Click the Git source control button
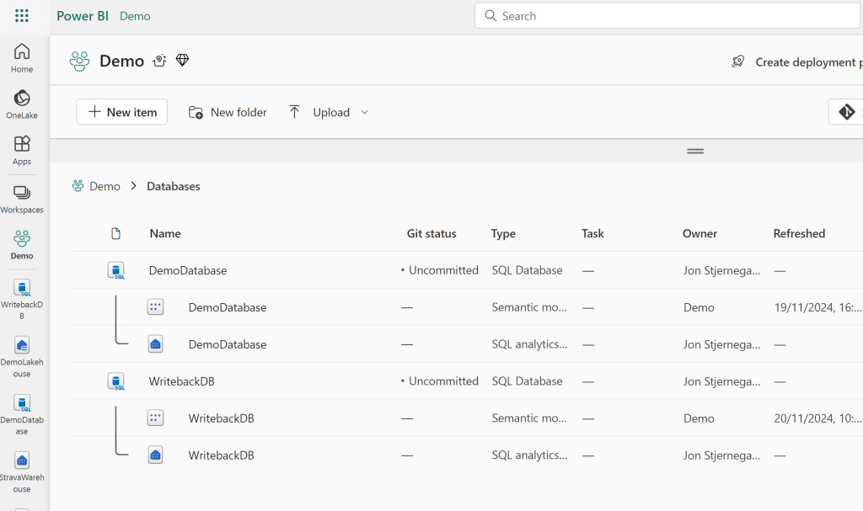The height and width of the screenshot is (511, 863). click(x=846, y=112)
